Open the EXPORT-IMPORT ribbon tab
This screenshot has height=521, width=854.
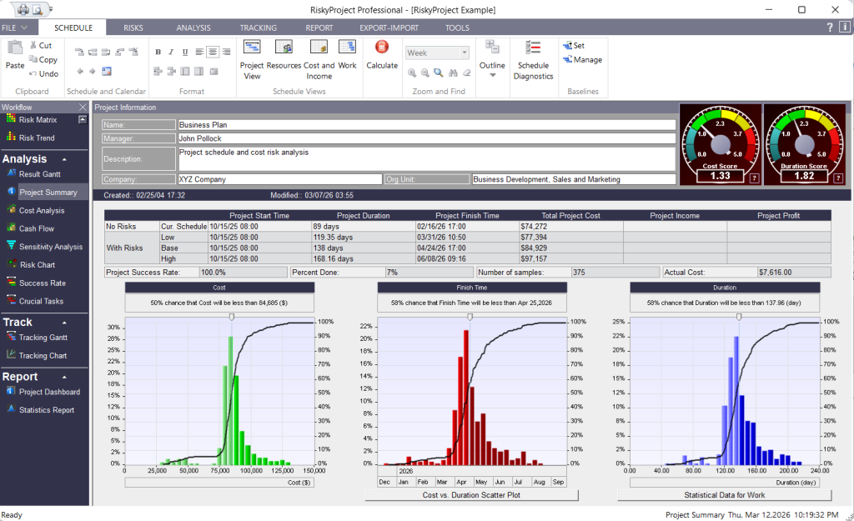click(388, 28)
